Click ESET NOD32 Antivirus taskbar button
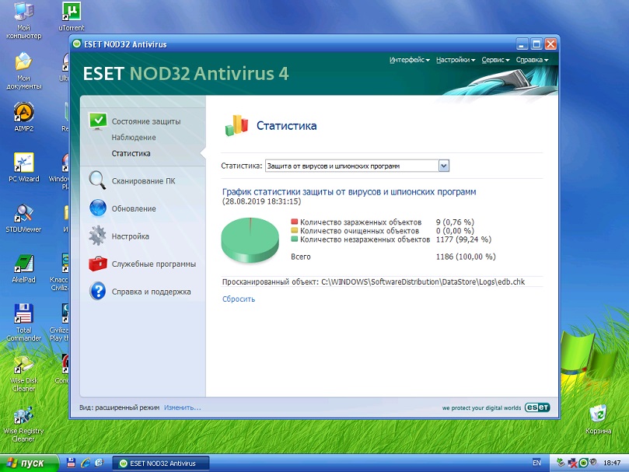Image resolution: width=629 pixels, height=472 pixels. (160, 463)
